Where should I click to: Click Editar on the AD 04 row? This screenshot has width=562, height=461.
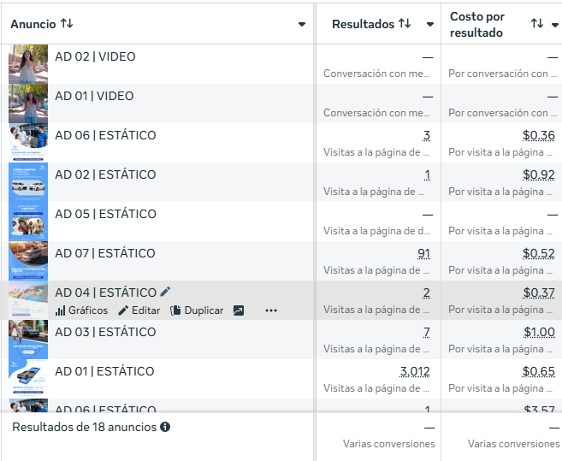coord(139,310)
